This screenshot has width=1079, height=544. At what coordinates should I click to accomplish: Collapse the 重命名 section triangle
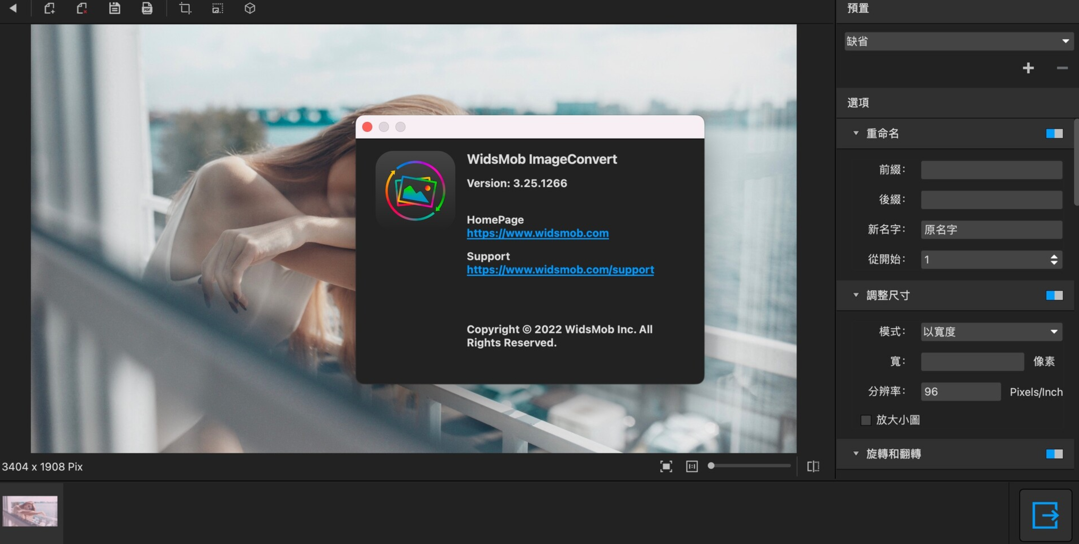click(x=856, y=133)
